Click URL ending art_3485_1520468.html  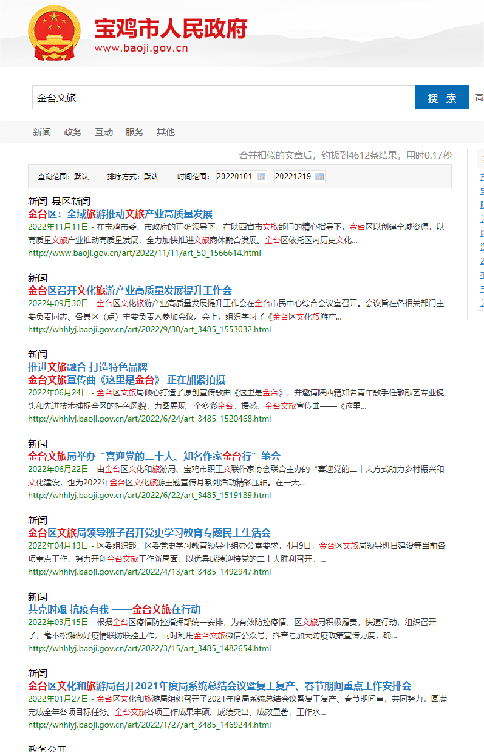pos(149,419)
